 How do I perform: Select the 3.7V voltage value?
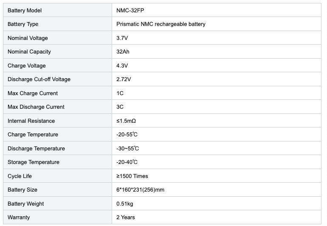coord(122,38)
